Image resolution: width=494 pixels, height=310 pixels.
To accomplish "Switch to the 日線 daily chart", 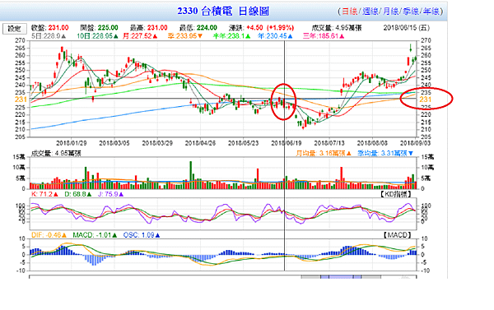I will tap(349, 12).
